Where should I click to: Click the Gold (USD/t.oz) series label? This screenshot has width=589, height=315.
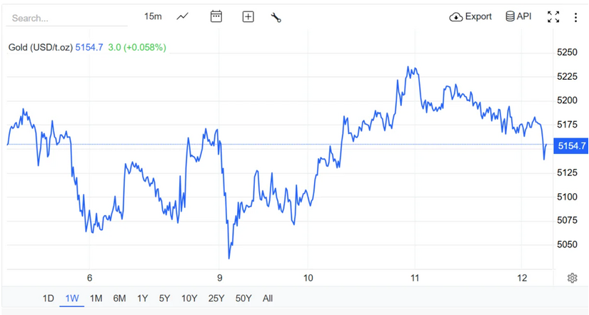tap(40, 47)
